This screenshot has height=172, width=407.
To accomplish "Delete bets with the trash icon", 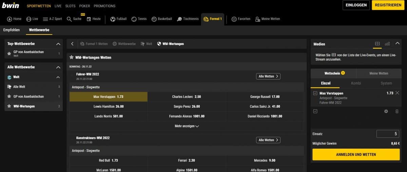I will (397, 111).
